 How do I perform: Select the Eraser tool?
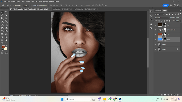tap(6, 28)
